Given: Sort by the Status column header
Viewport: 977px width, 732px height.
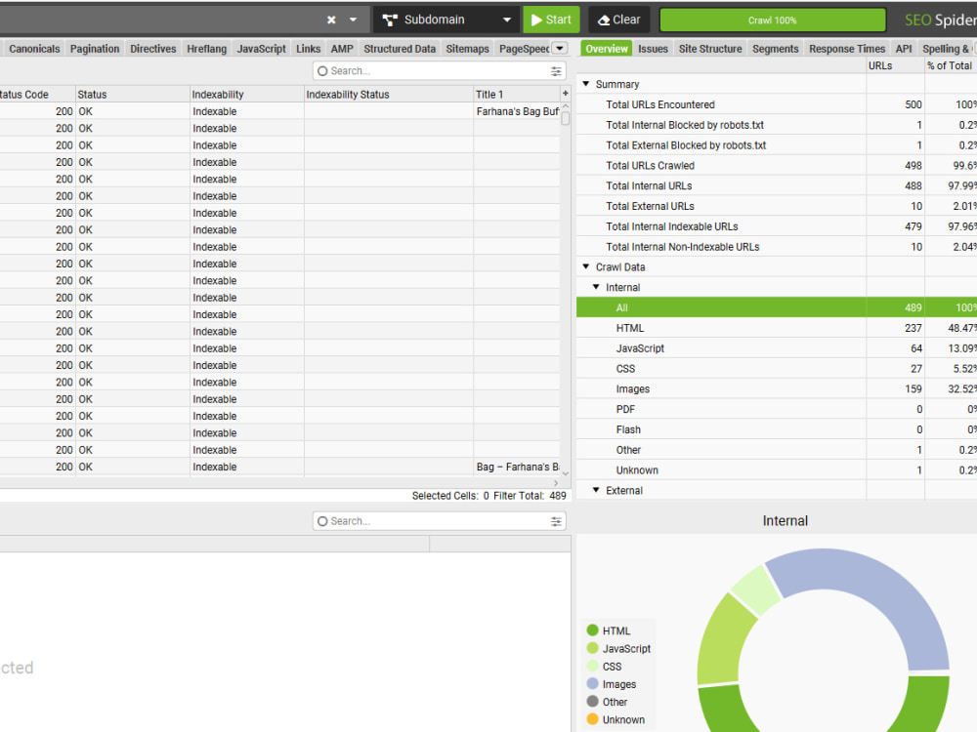Looking at the screenshot, I should pos(133,95).
